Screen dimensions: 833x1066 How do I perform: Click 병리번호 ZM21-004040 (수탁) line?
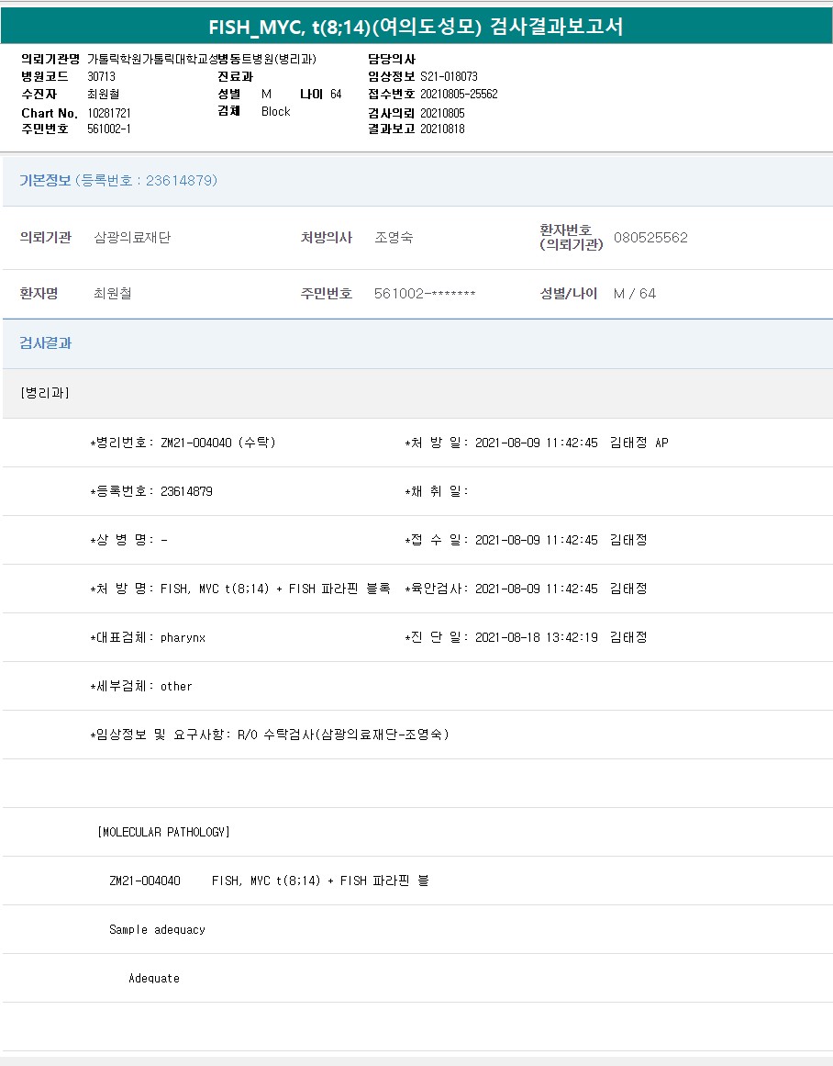tap(183, 443)
